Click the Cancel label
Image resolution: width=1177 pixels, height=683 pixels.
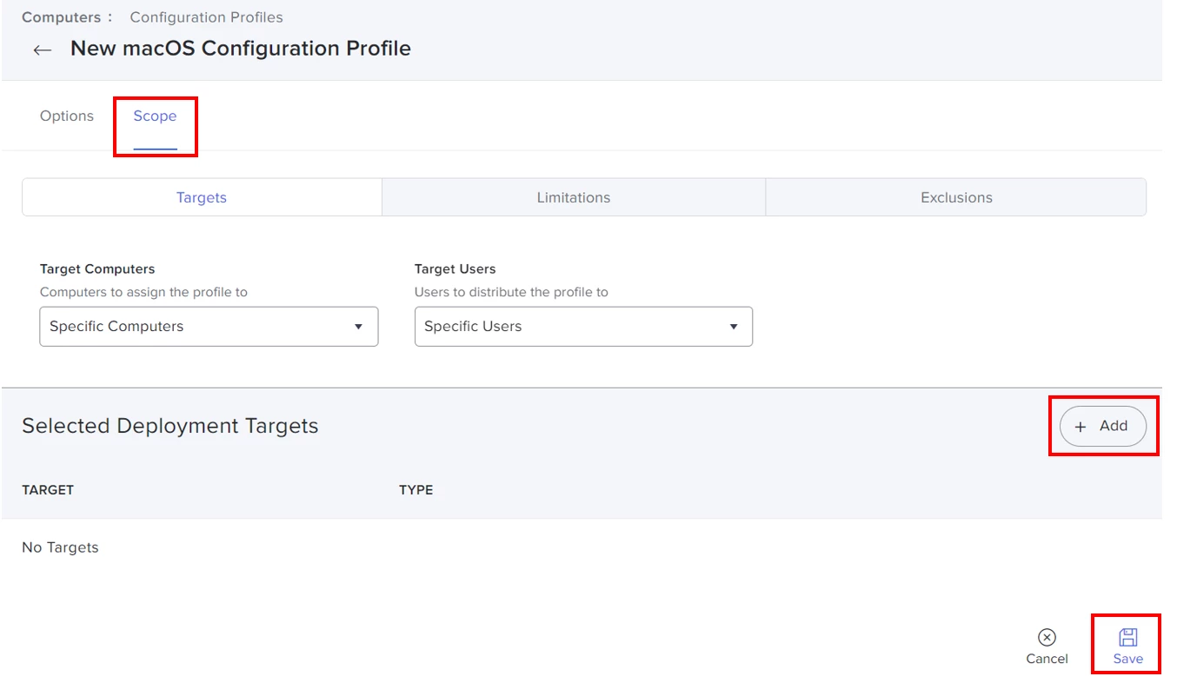pyautogui.click(x=1047, y=659)
